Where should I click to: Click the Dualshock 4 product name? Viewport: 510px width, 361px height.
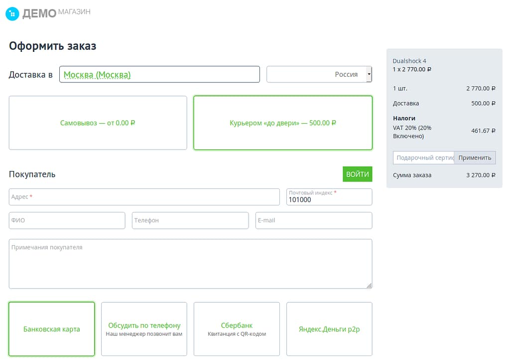pyautogui.click(x=409, y=61)
